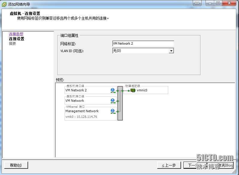The image size is (239, 175).
Task: Click the double-arrow button in title bar
Action: (197, 3)
